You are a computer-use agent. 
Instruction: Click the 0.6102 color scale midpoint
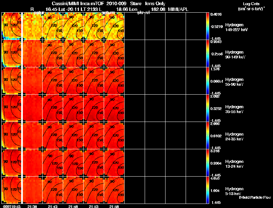(x=216, y=136)
